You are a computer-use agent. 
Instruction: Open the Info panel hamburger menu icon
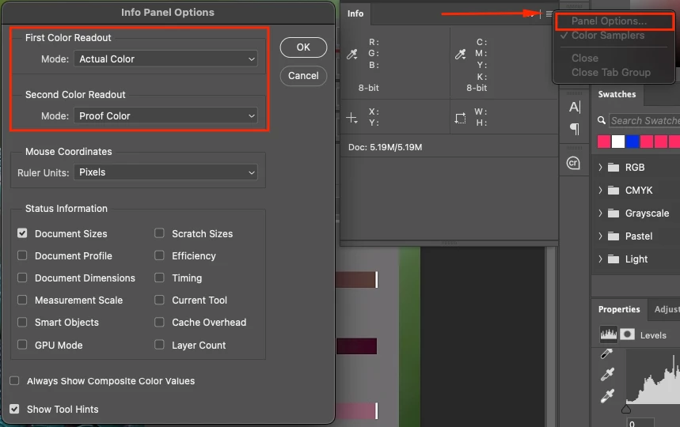(549, 14)
